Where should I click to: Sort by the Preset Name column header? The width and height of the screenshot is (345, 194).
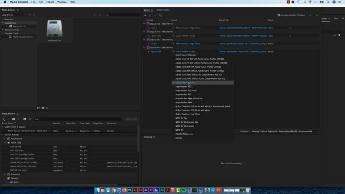tap(8, 123)
